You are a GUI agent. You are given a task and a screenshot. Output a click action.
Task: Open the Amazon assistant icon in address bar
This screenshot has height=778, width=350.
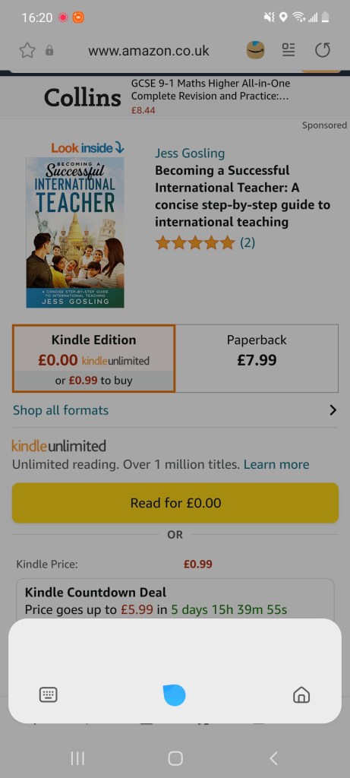(255, 50)
